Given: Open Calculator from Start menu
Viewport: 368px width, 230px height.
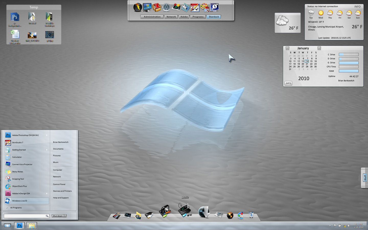Looking at the screenshot, I should click(x=27, y=157).
